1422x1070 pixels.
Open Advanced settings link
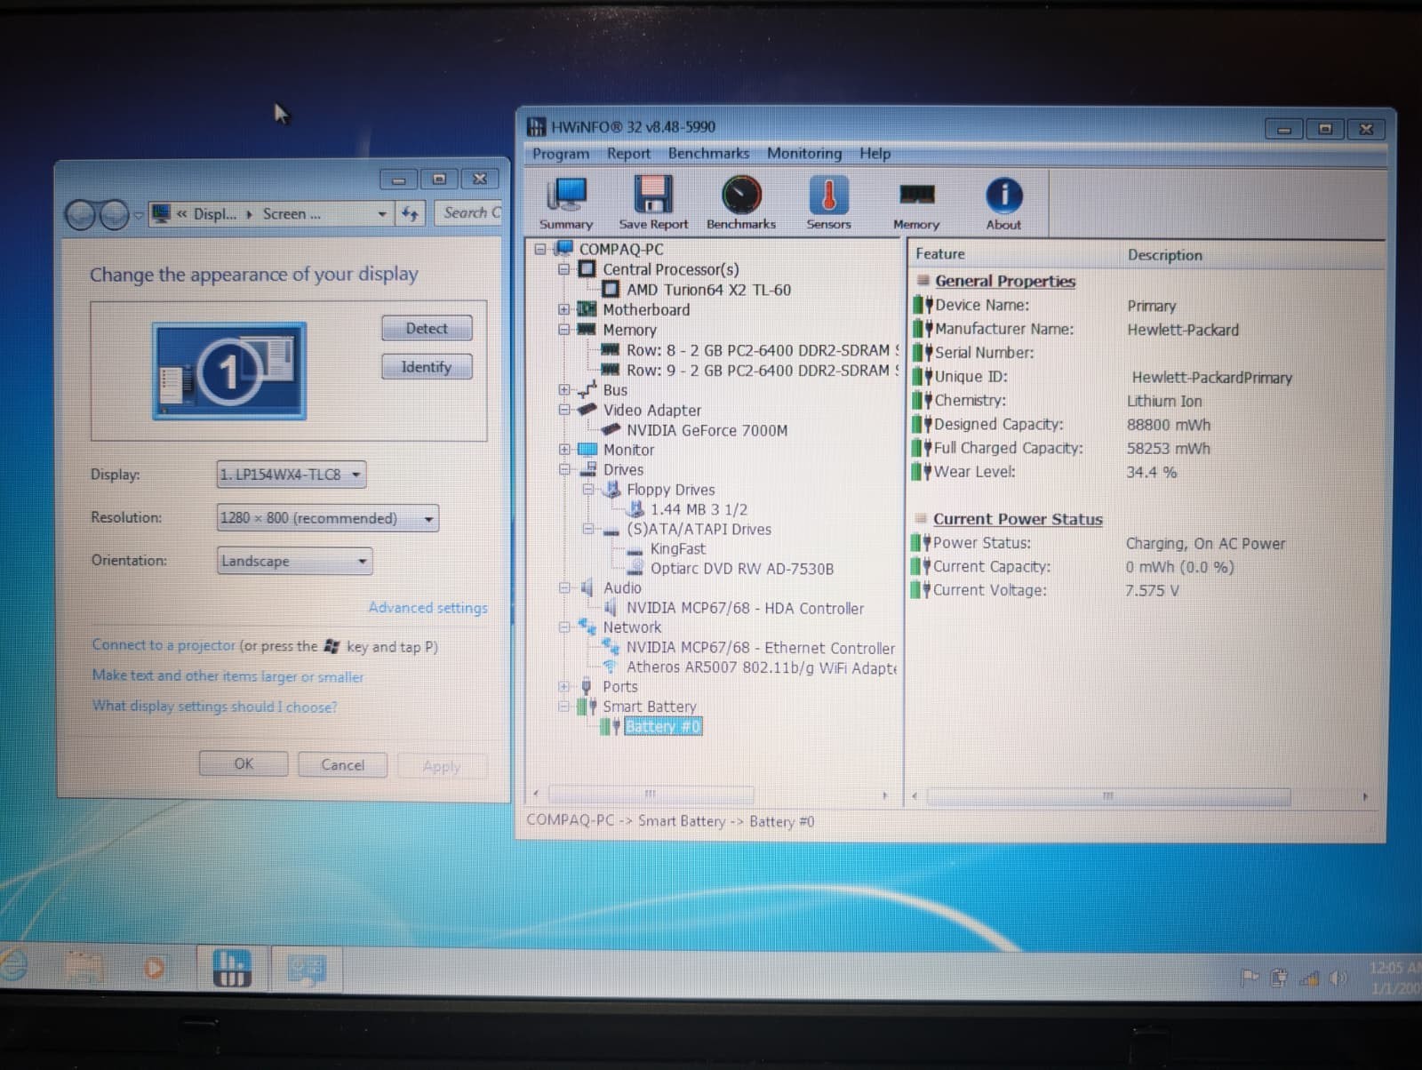[427, 608]
